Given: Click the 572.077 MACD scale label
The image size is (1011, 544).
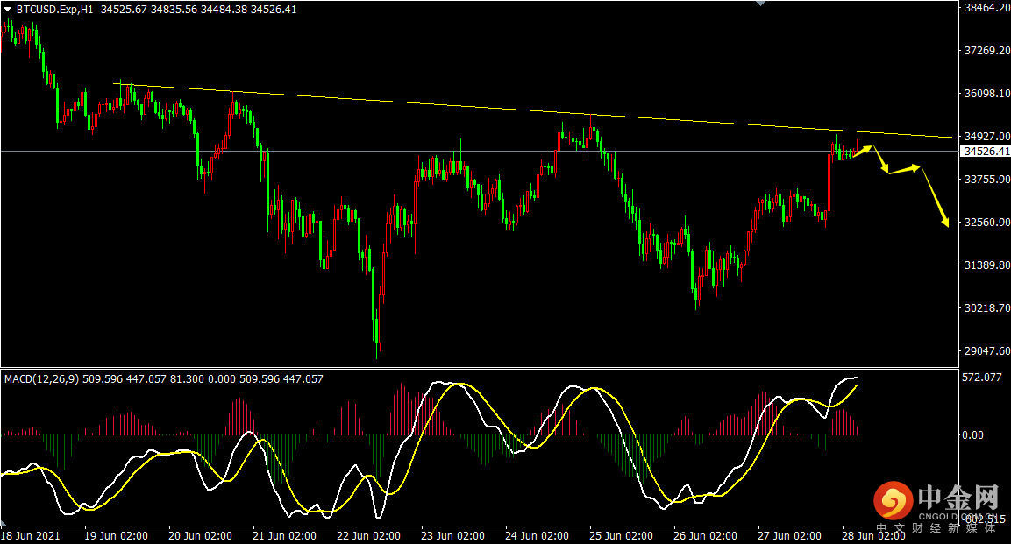Looking at the screenshot, I should 981,378.
